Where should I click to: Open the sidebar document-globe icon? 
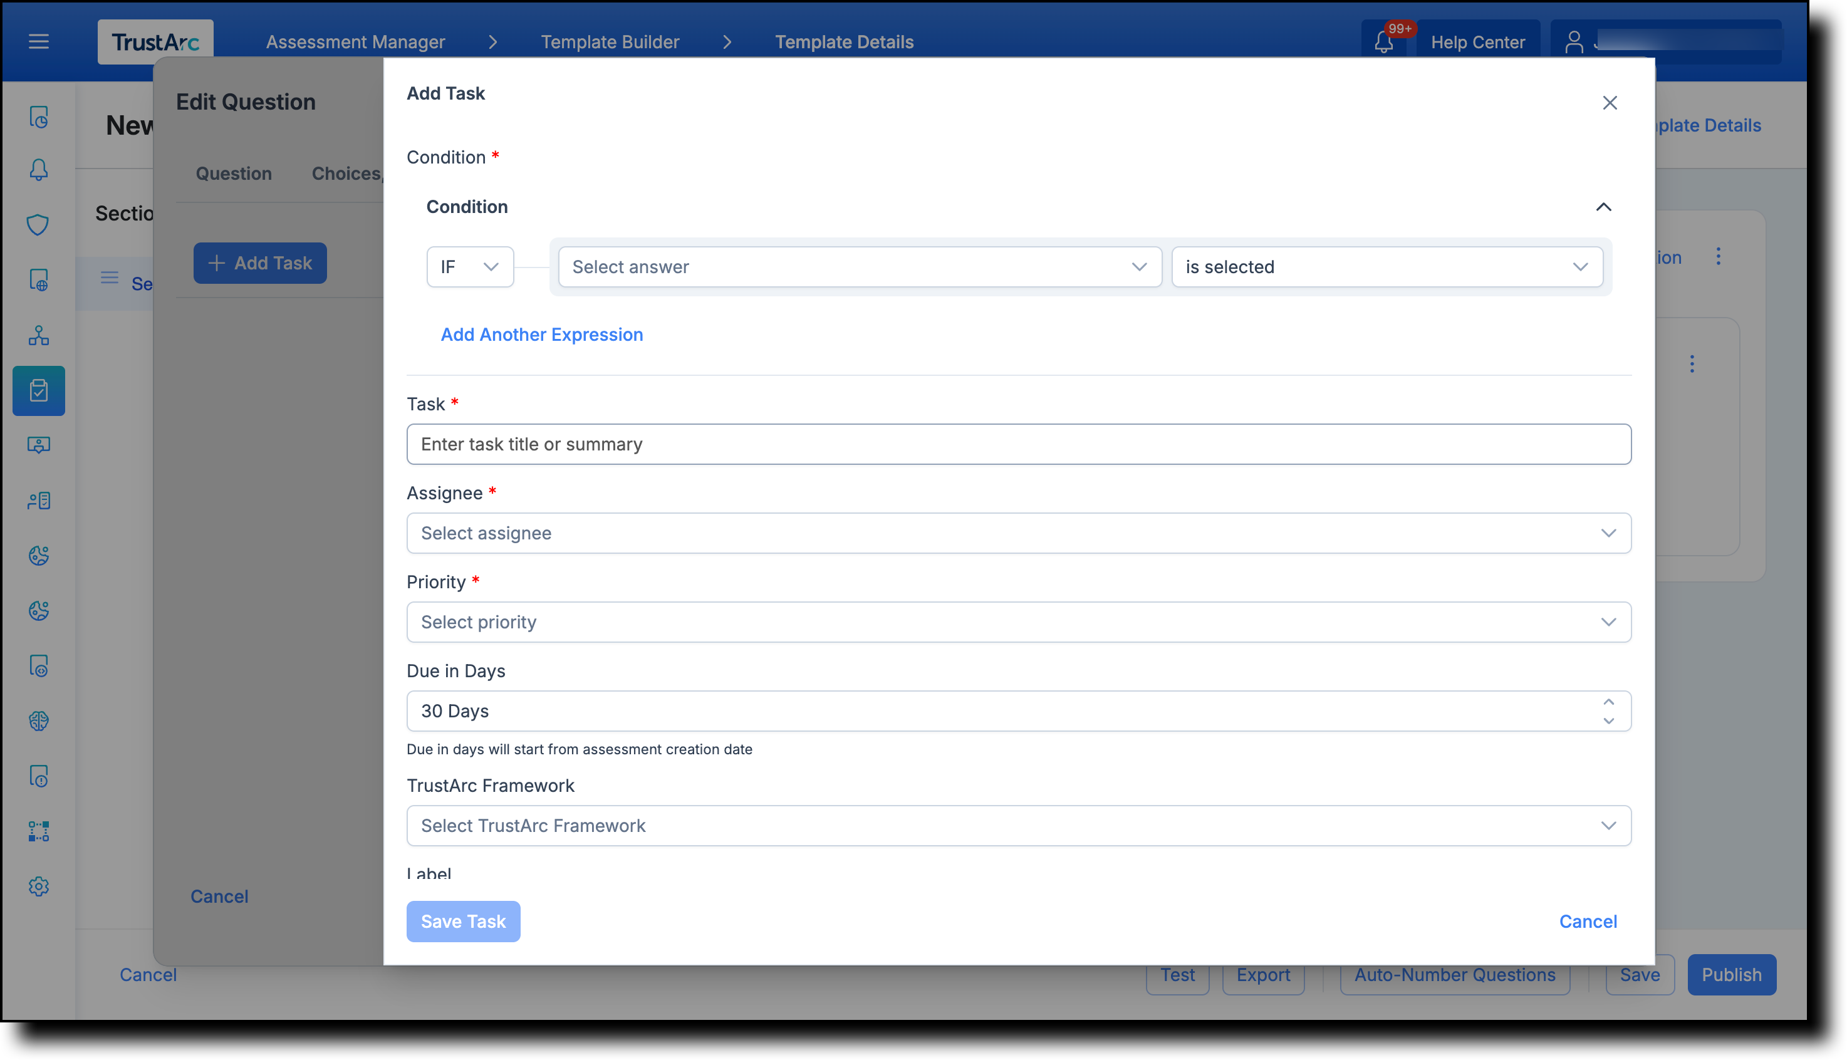(x=39, y=279)
